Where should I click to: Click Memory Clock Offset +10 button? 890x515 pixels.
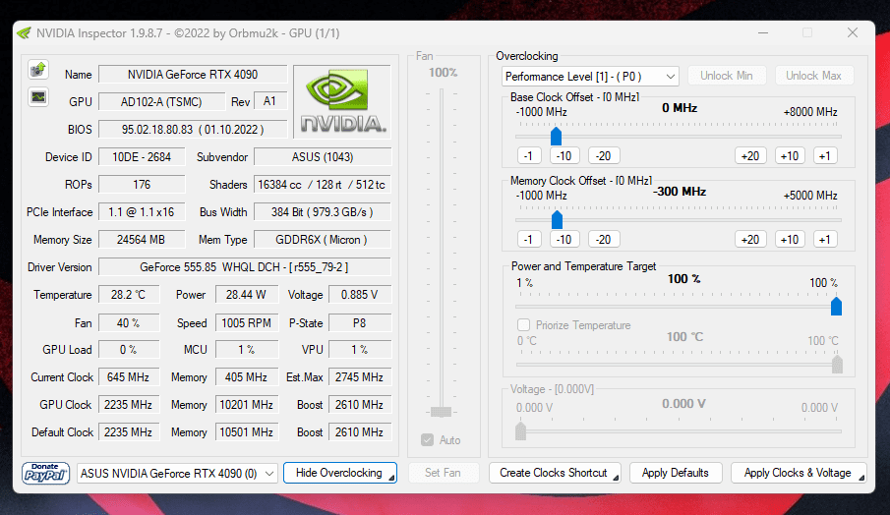tap(790, 240)
